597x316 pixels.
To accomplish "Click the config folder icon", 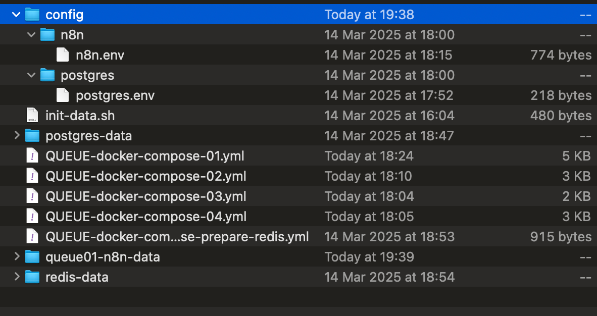I will pos(32,15).
